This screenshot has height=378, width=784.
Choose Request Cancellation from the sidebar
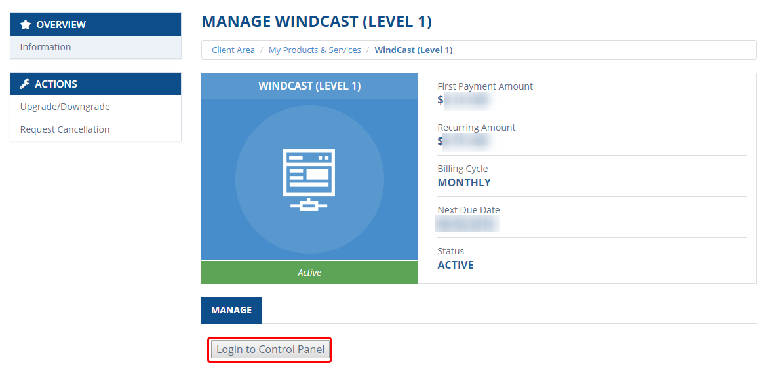point(64,129)
